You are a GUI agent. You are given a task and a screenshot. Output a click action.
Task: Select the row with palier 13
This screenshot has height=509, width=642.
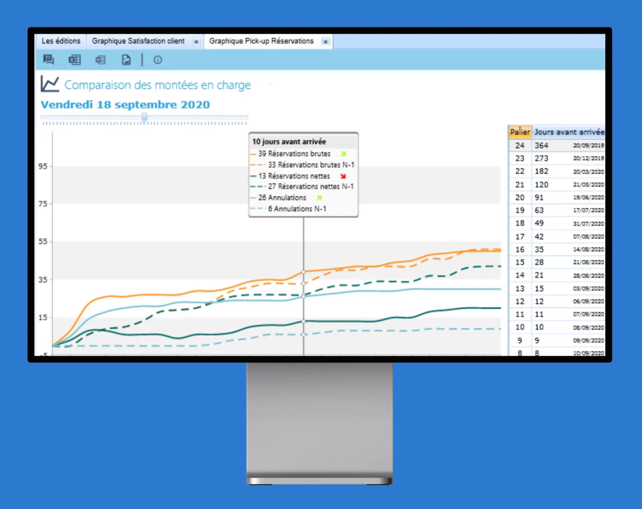pyautogui.click(x=556, y=288)
